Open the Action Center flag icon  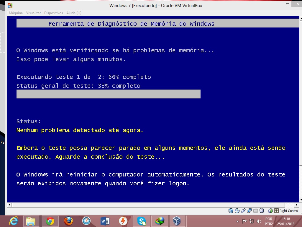click(x=244, y=221)
